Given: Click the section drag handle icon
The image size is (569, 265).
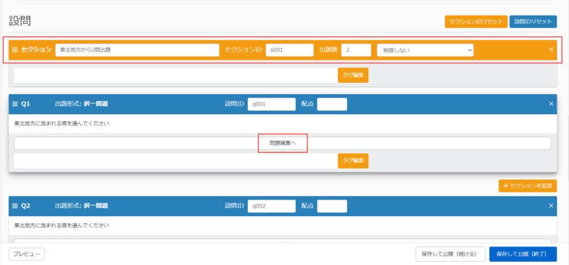Looking at the screenshot, I should [15, 50].
